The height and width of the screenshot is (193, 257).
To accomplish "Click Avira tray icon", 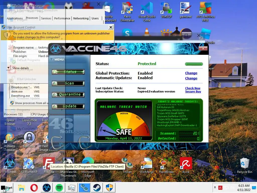I will point(220,187).
